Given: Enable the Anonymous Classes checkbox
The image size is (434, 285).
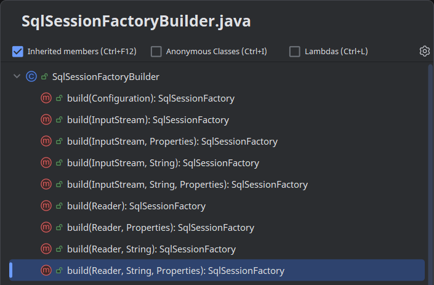Looking at the screenshot, I should tap(156, 52).
